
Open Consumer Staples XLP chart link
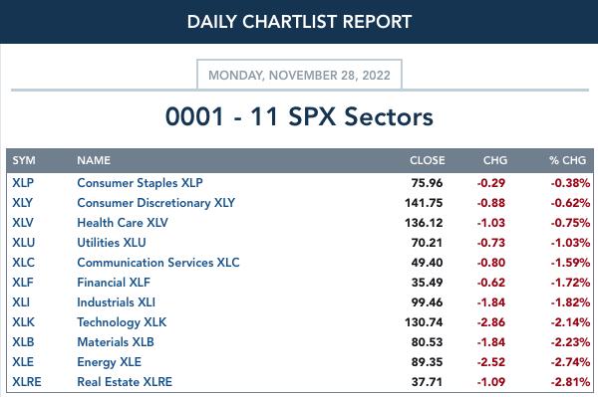pos(140,183)
